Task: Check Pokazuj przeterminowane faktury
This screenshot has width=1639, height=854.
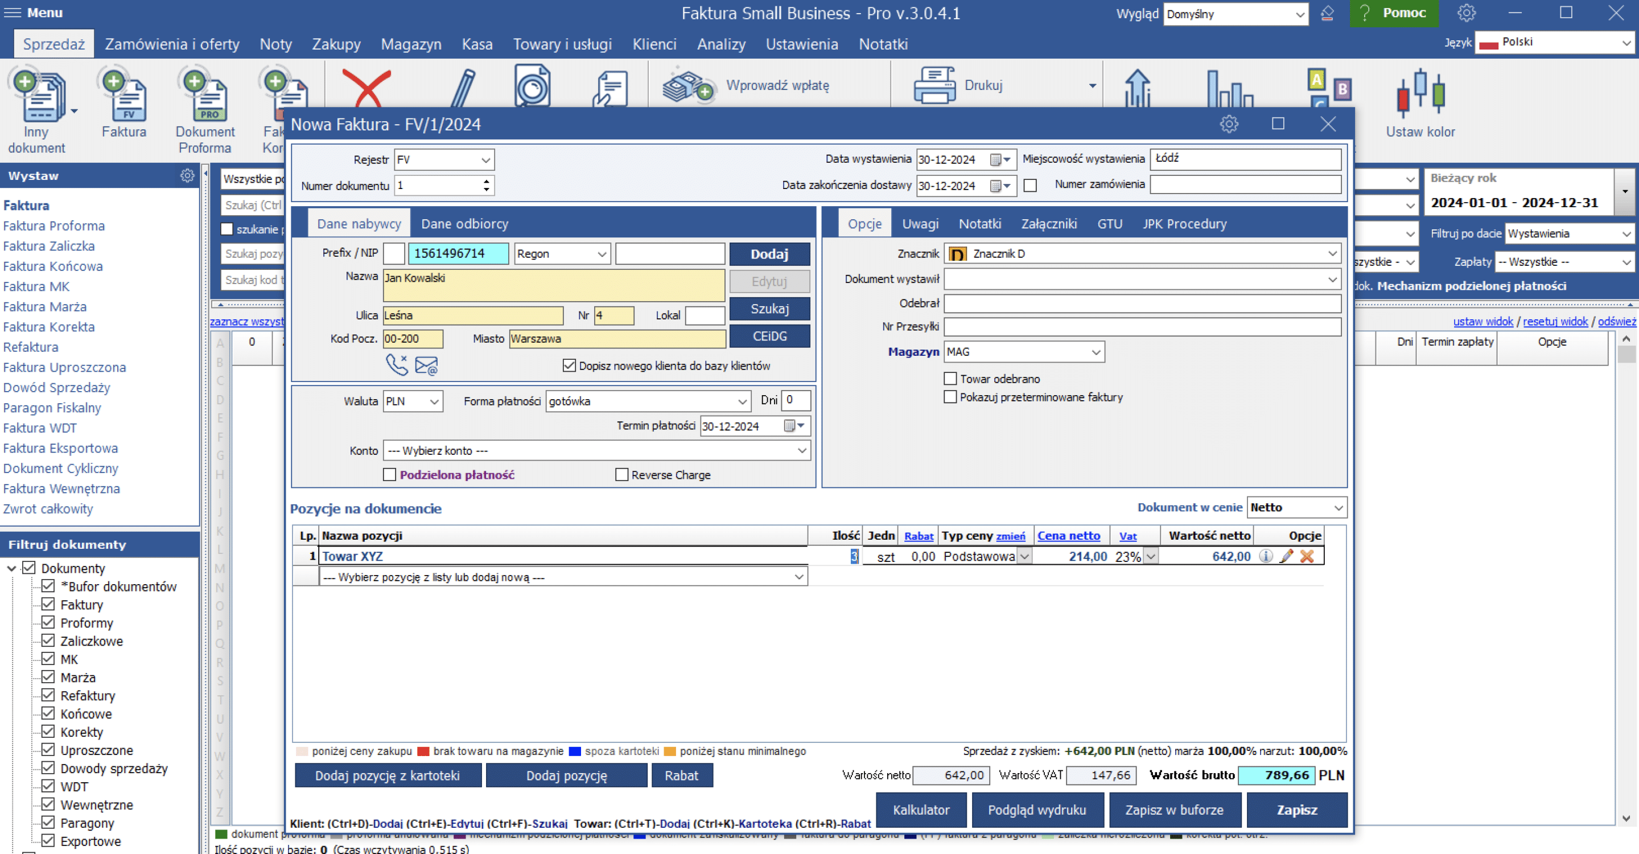Action: pyautogui.click(x=950, y=397)
